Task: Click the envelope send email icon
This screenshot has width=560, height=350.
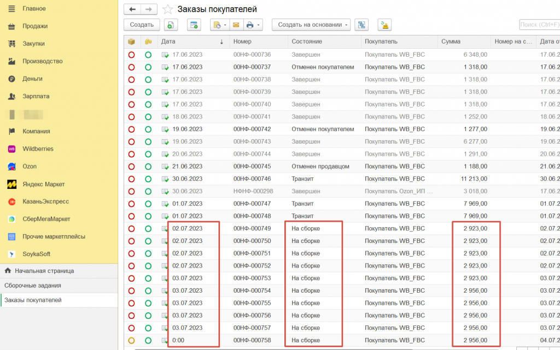Action: pyautogui.click(x=236, y=25)
